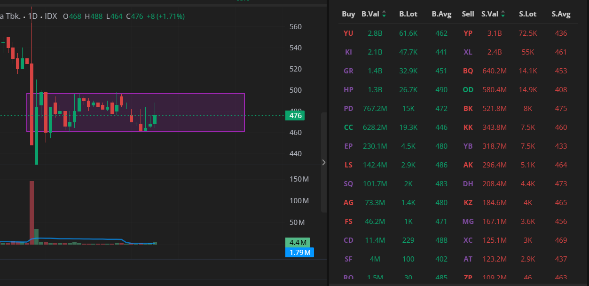Click the blue 1.79M volume average label
The height and width of the screenshot is (286, 589).
point(299,253)
